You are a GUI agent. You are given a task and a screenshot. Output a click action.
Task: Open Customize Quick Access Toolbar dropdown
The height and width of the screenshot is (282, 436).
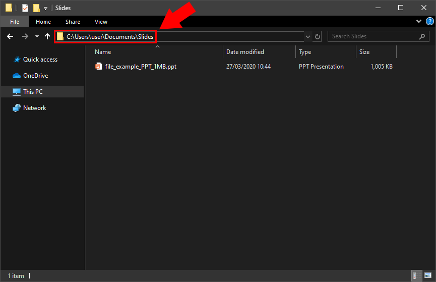coord(45,9)
